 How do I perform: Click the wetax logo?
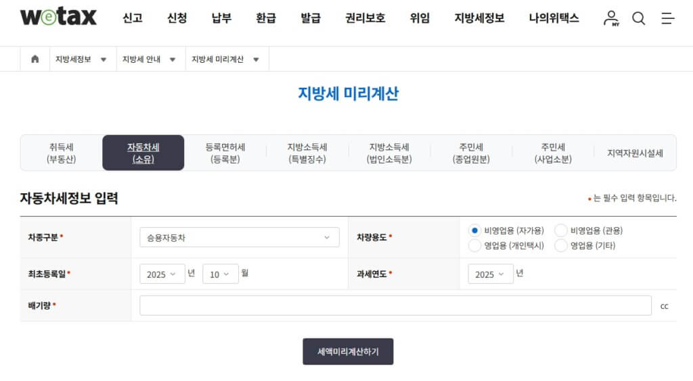pos(58,18)
